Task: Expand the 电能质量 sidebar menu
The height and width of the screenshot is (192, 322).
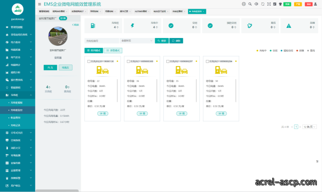Action: pyautogui.click(x=17, y=50)
